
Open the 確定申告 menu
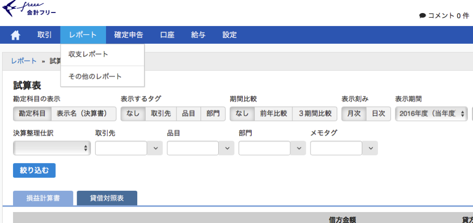click(128, 35)
